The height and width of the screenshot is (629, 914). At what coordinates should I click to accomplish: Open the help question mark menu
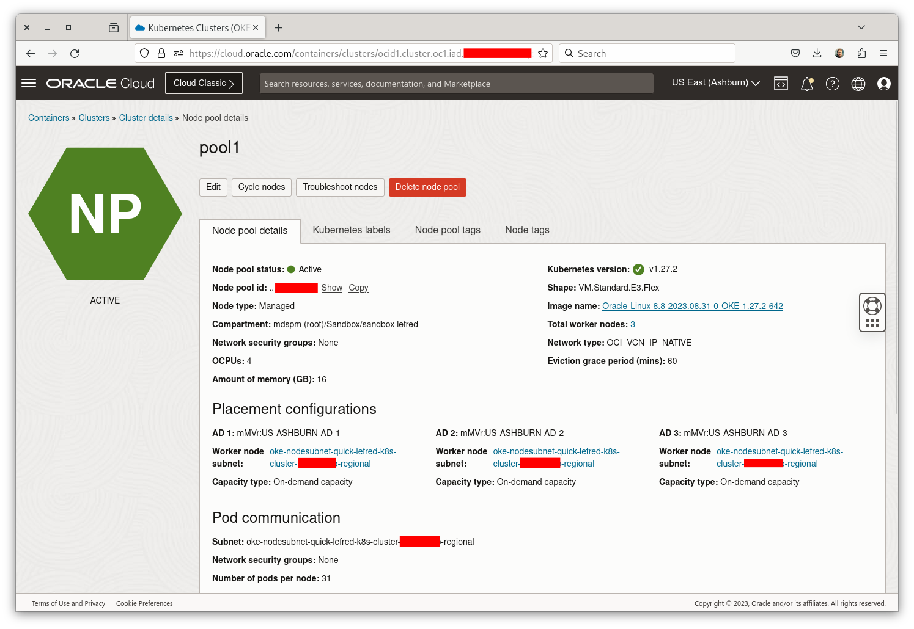(x=833, y=84)
